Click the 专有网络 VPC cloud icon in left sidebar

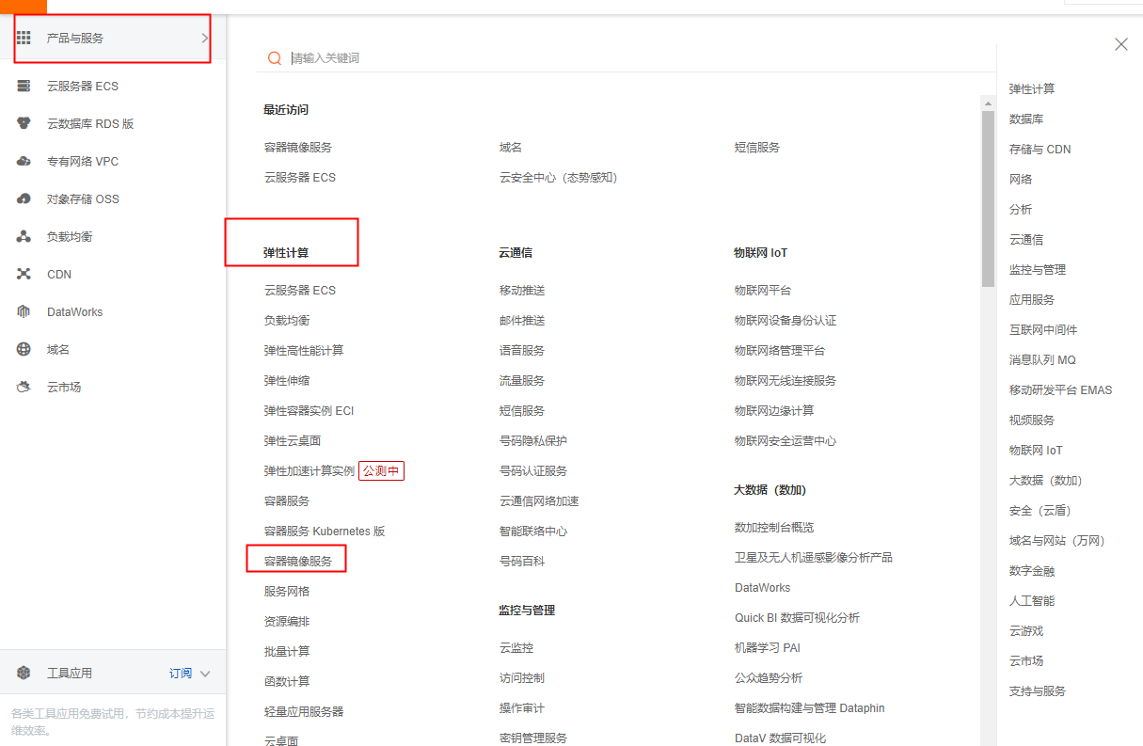coord(24,161)
